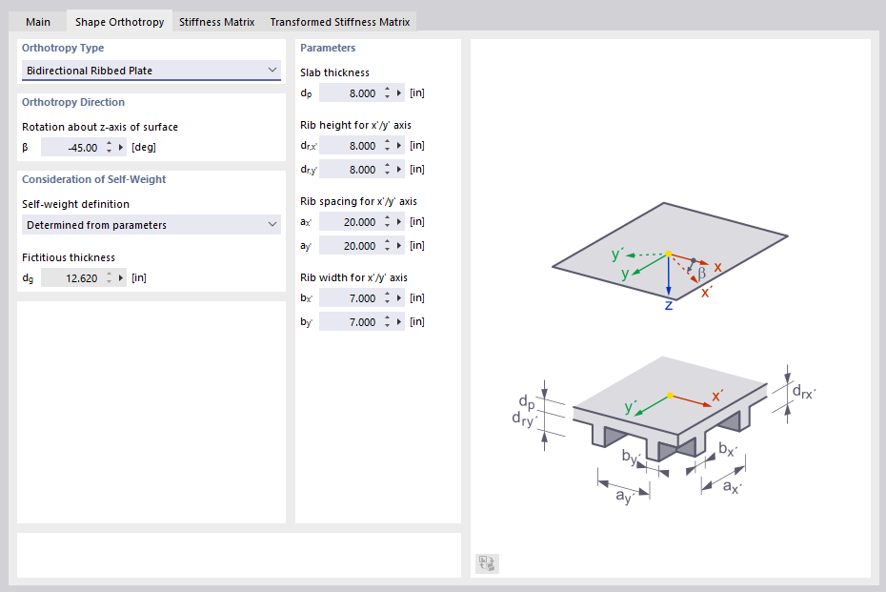Switch to the Main tab
Screen dimensions: 886x592
(37, 21)
